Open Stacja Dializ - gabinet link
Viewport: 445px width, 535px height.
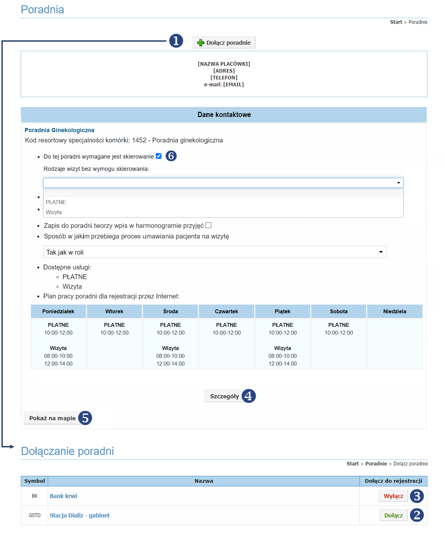click(x=79, y=515)
